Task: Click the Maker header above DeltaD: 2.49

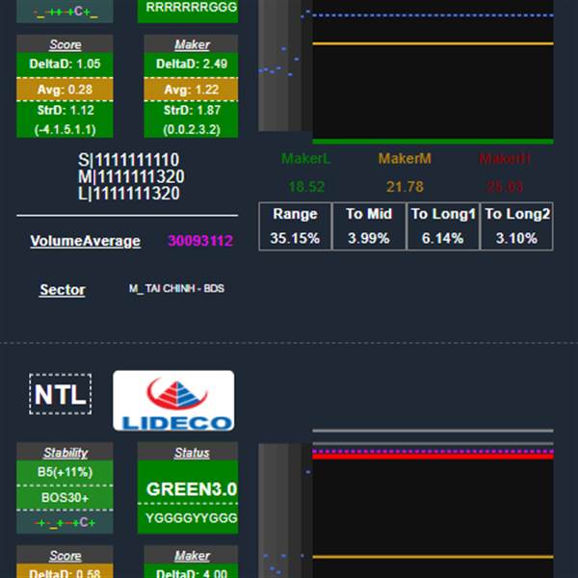Action: tap(192, 44)
